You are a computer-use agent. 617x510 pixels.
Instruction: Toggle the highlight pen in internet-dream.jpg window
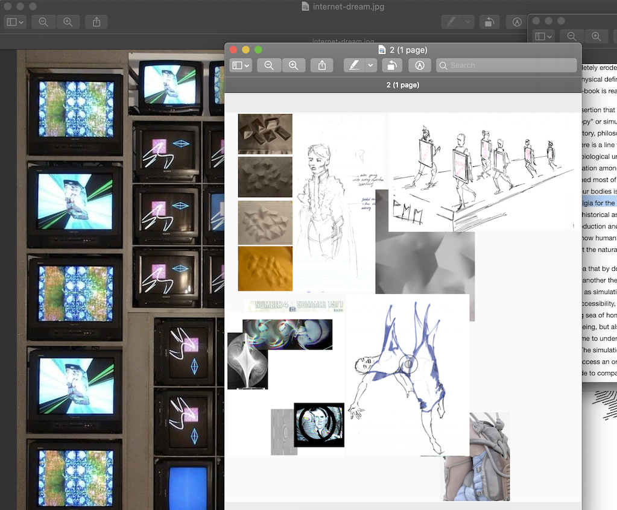click(451, 22)
